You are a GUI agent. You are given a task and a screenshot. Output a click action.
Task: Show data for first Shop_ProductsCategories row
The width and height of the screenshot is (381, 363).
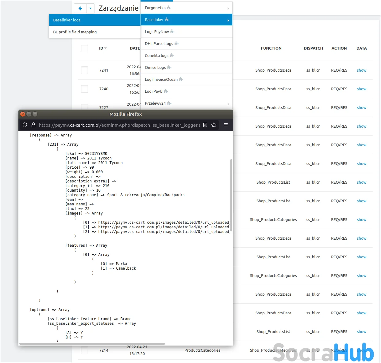(x=362, y=220)
